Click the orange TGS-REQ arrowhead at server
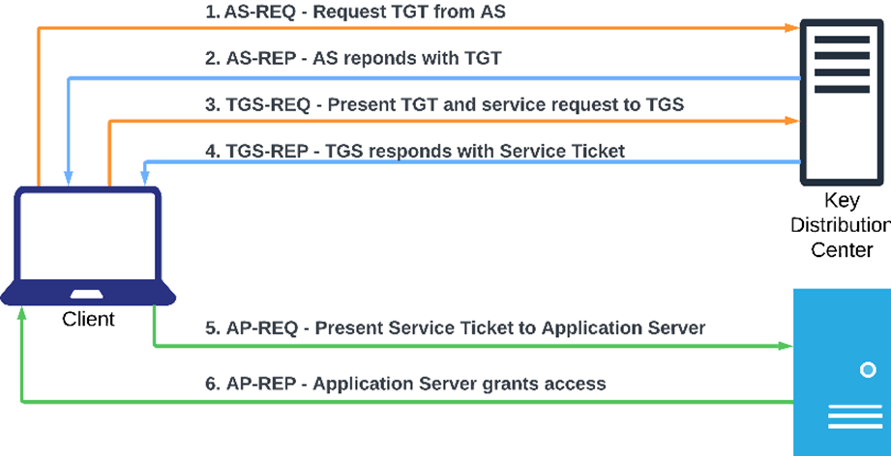 pos(792,120)
